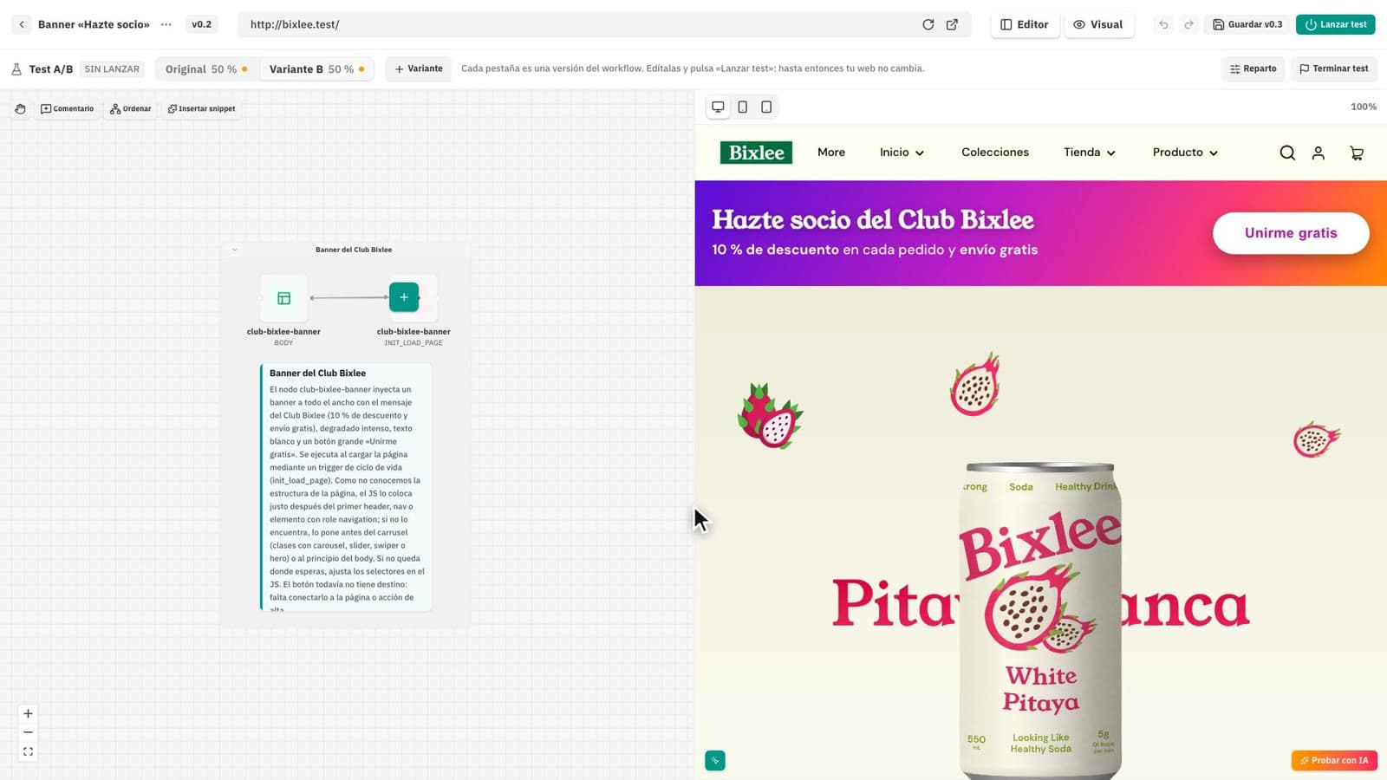Screen dimensions: 1387x780
Task: Zoom in on the workflow canvas
Action: pyautogui.click(x=28, y=713)
